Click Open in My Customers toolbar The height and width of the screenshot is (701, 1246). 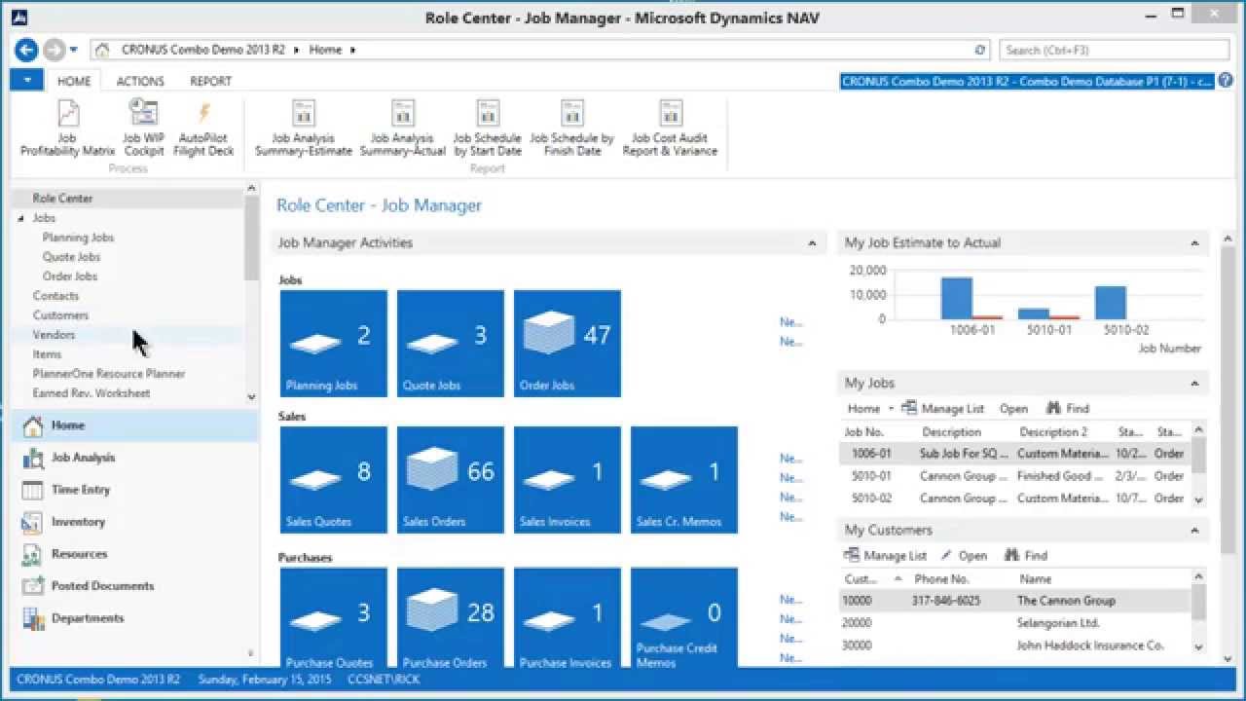coord(964,556)
